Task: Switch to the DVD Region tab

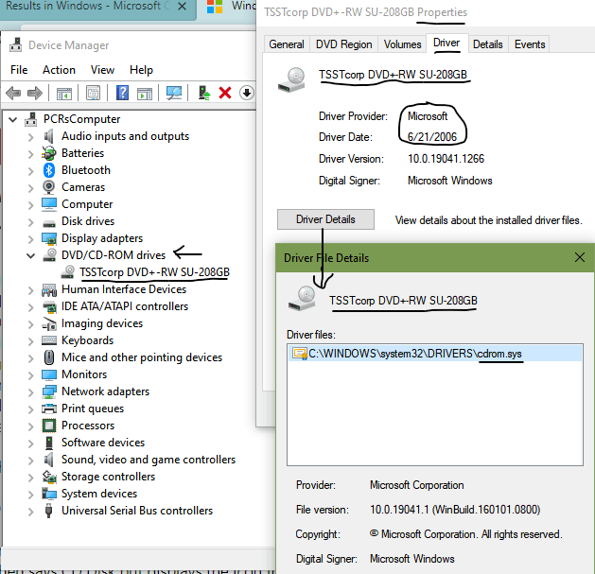Action: (x=343, y=44)
